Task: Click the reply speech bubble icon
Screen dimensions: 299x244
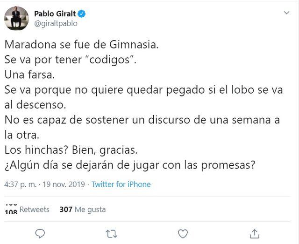Action: click(x=41, y=233)
